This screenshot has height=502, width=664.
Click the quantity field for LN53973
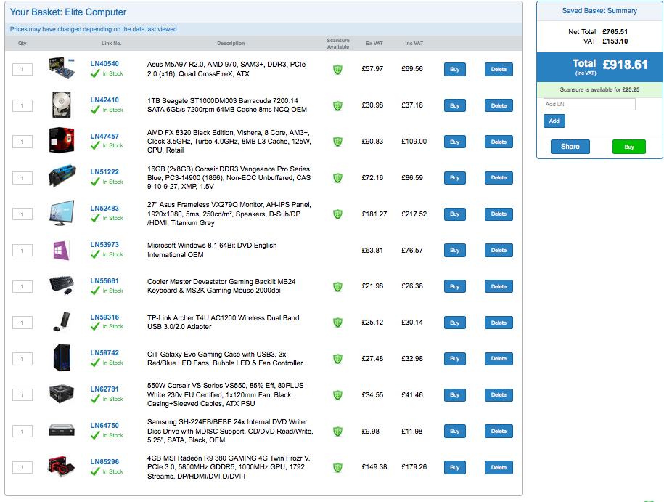[x=22, y=251]
